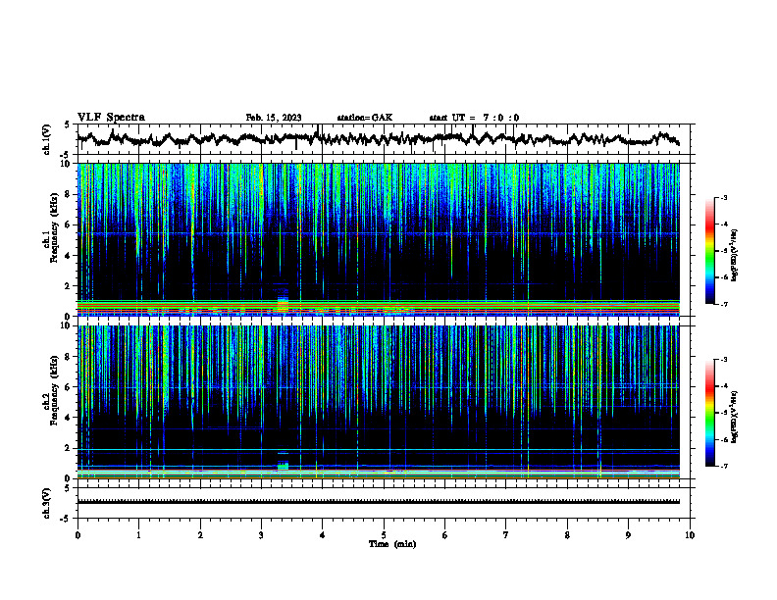Click the horizontal 2 kHz line in ch.2 spectrogram
Image resolution: width=777 pixels, height=600 pixels.
pyautogui.click(x=379, y=449)
